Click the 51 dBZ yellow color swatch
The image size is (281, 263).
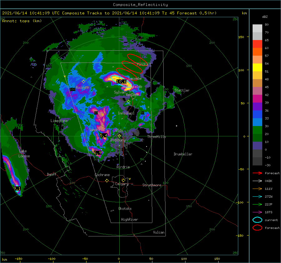257,67
